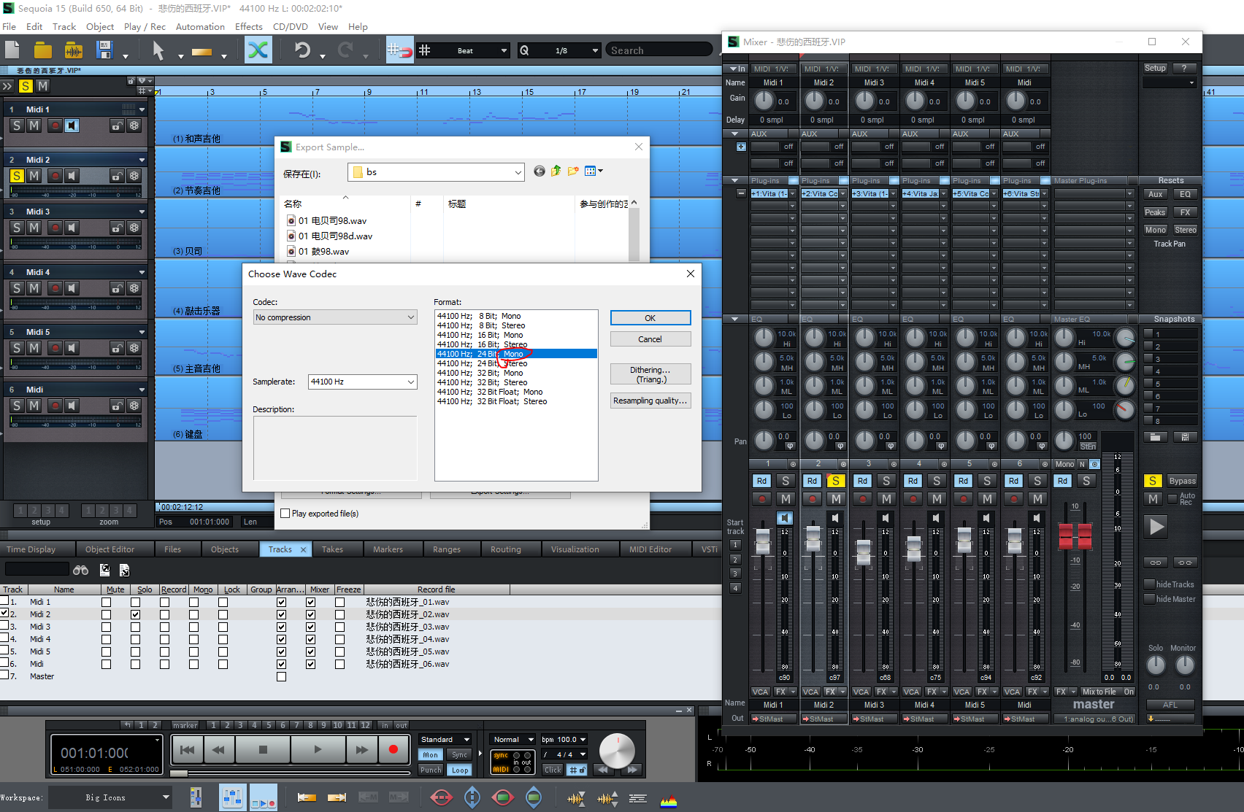Open the Big Icons workspace dropdown

coord(110,797)
